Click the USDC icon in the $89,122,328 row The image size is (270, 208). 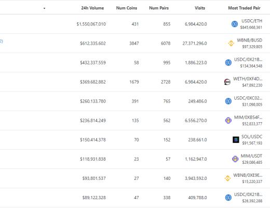228,198
